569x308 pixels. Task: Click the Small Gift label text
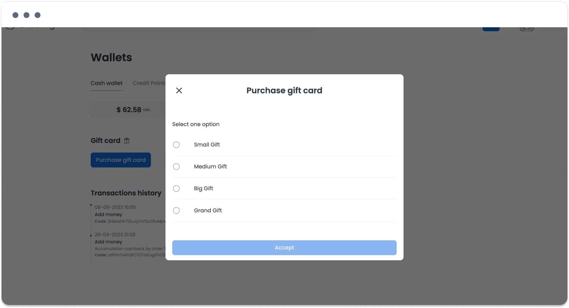[207, 145]
